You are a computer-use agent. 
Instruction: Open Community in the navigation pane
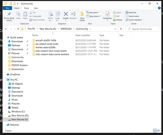(17, 57)
